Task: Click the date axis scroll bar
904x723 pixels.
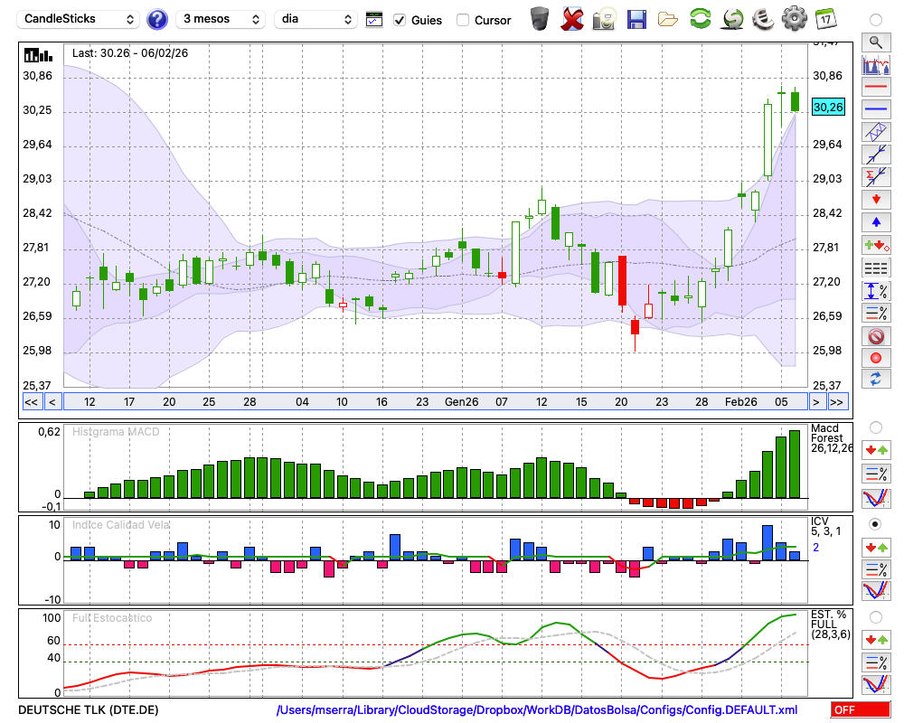Action: click(436, 402)
